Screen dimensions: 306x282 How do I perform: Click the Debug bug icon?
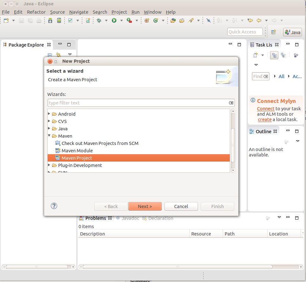(99, 20)
